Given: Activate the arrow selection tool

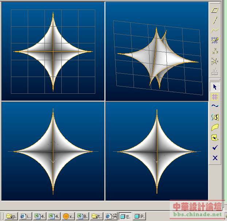Looking at the screenshot, I should 215,87.
